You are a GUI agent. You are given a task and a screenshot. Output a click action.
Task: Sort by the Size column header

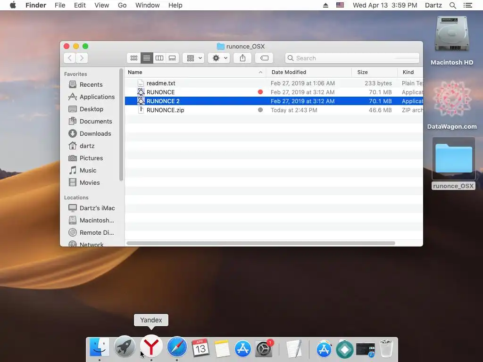pos(375,72)
